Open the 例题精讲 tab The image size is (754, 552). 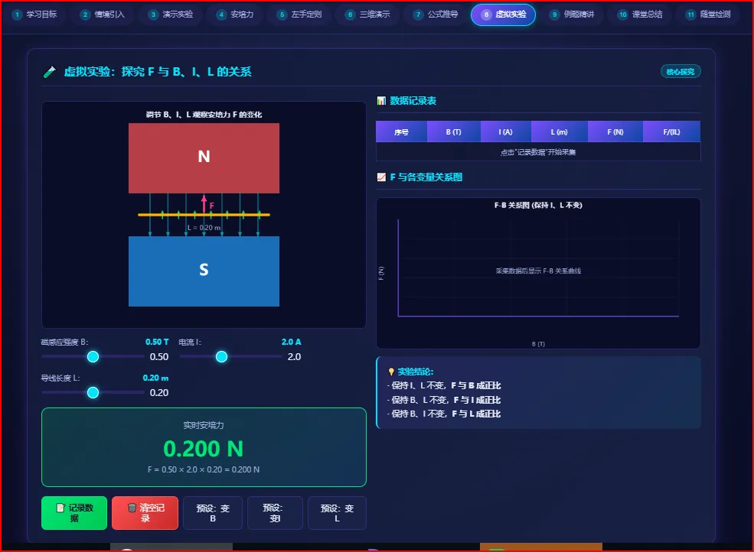(573, 15)
